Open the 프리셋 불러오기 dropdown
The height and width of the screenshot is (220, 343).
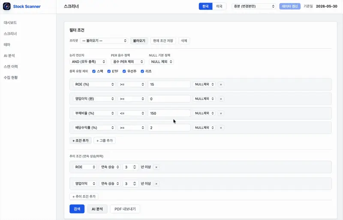[104, 41]
